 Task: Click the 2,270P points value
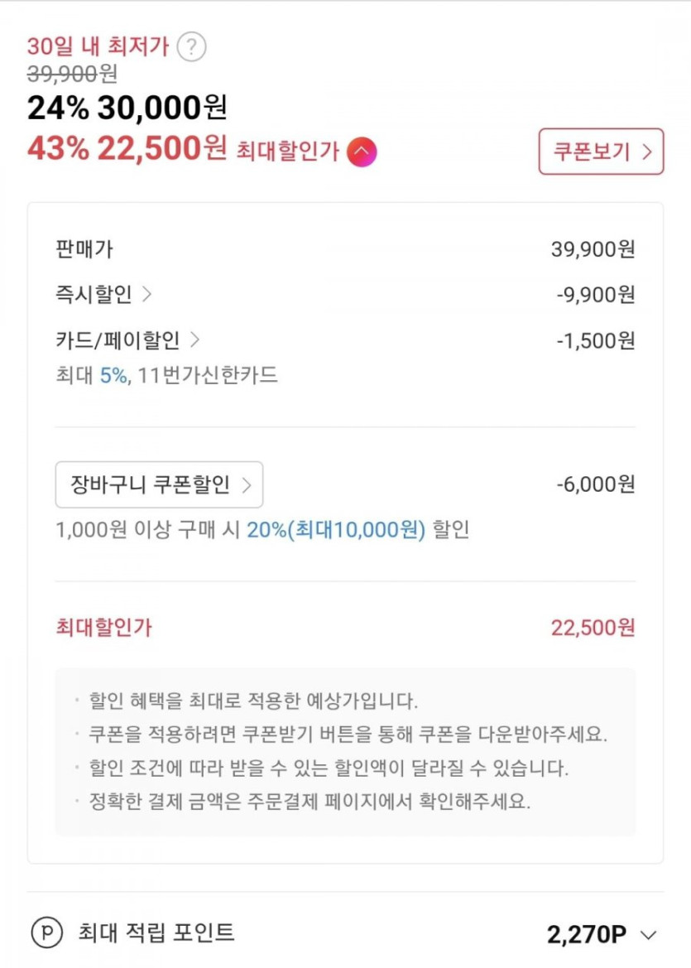coord(586,935)
